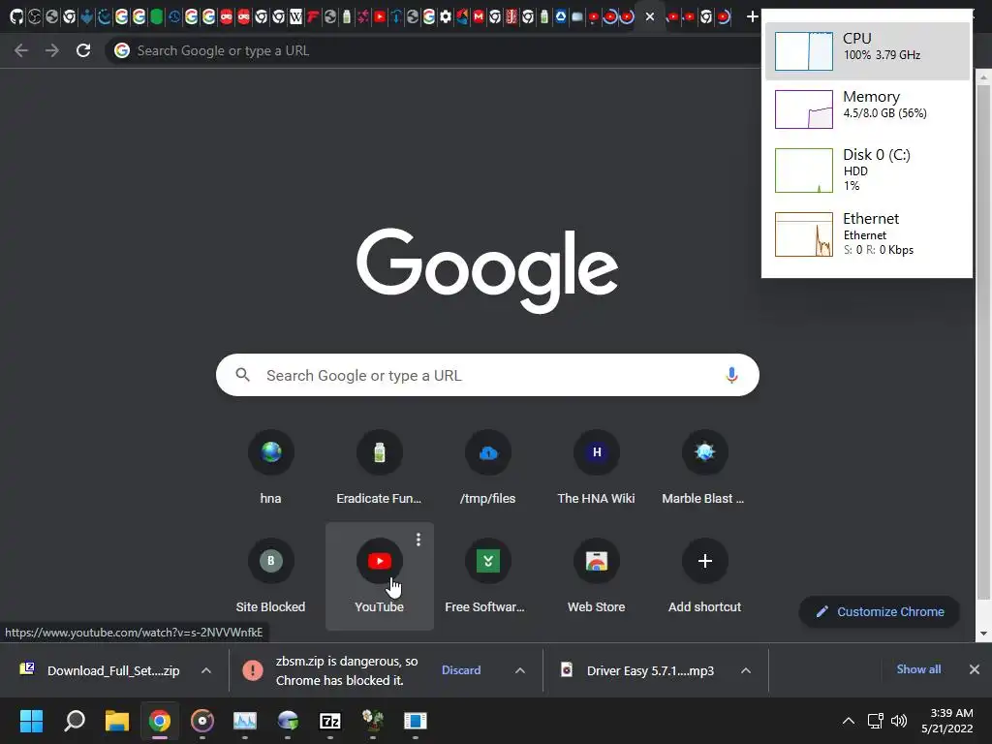Open the plant-icon app on the taskbar
The width and height of the screenshot is (992, 744).
[373, 721]
